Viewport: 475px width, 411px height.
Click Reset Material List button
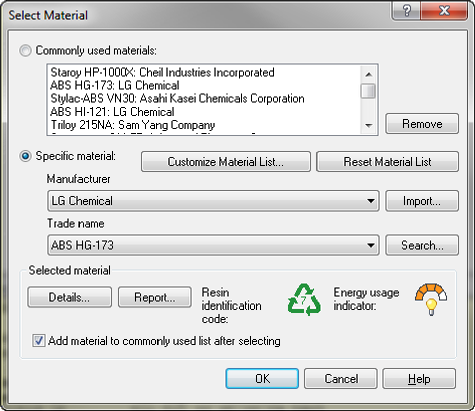387,162
